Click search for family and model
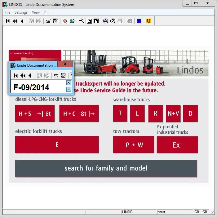The width and height of the screenshot is (217, 217). [x=106, y=168]
